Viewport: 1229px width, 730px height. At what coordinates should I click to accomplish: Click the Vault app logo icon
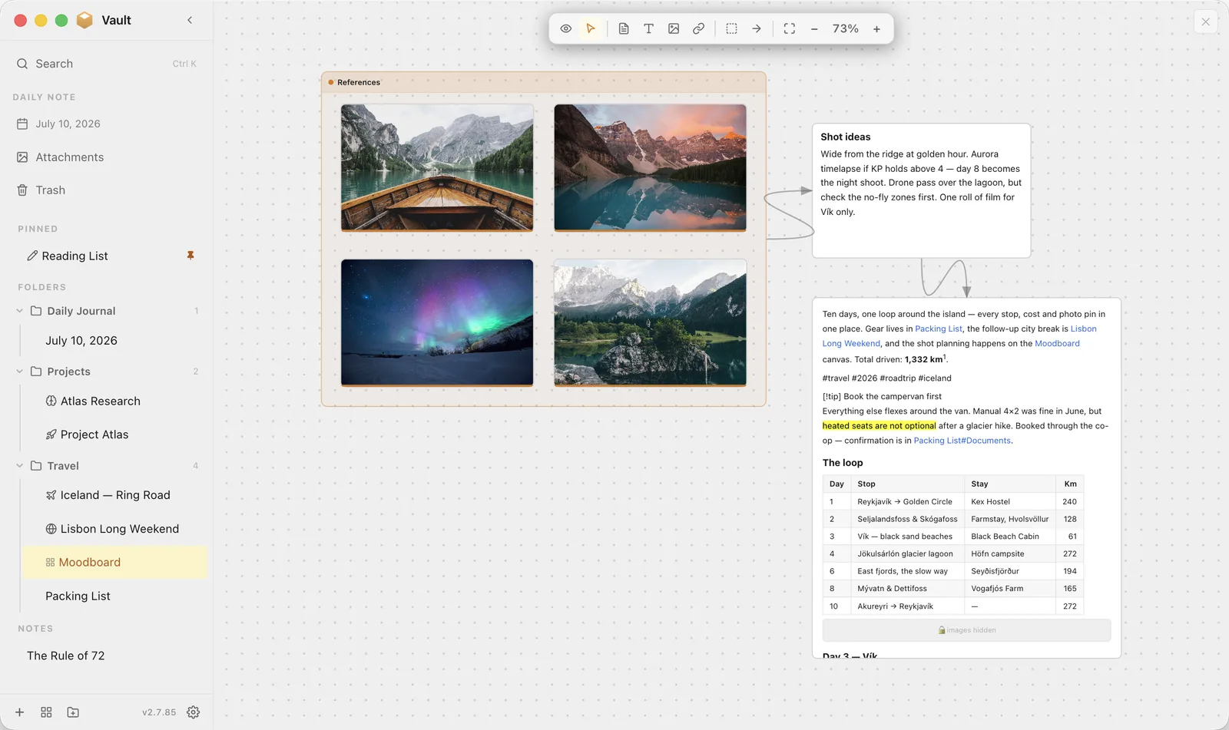point(84,20)
